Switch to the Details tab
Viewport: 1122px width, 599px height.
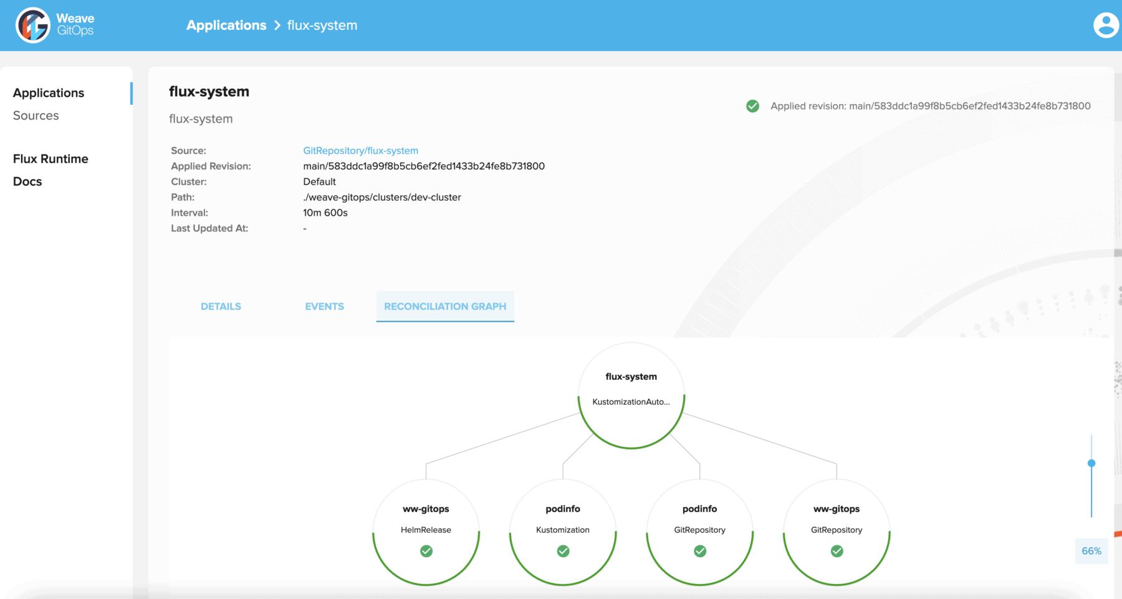tap(221, 306)
